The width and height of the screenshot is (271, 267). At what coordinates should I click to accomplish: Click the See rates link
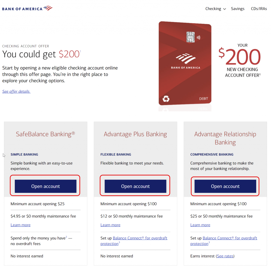coord(225,256)
